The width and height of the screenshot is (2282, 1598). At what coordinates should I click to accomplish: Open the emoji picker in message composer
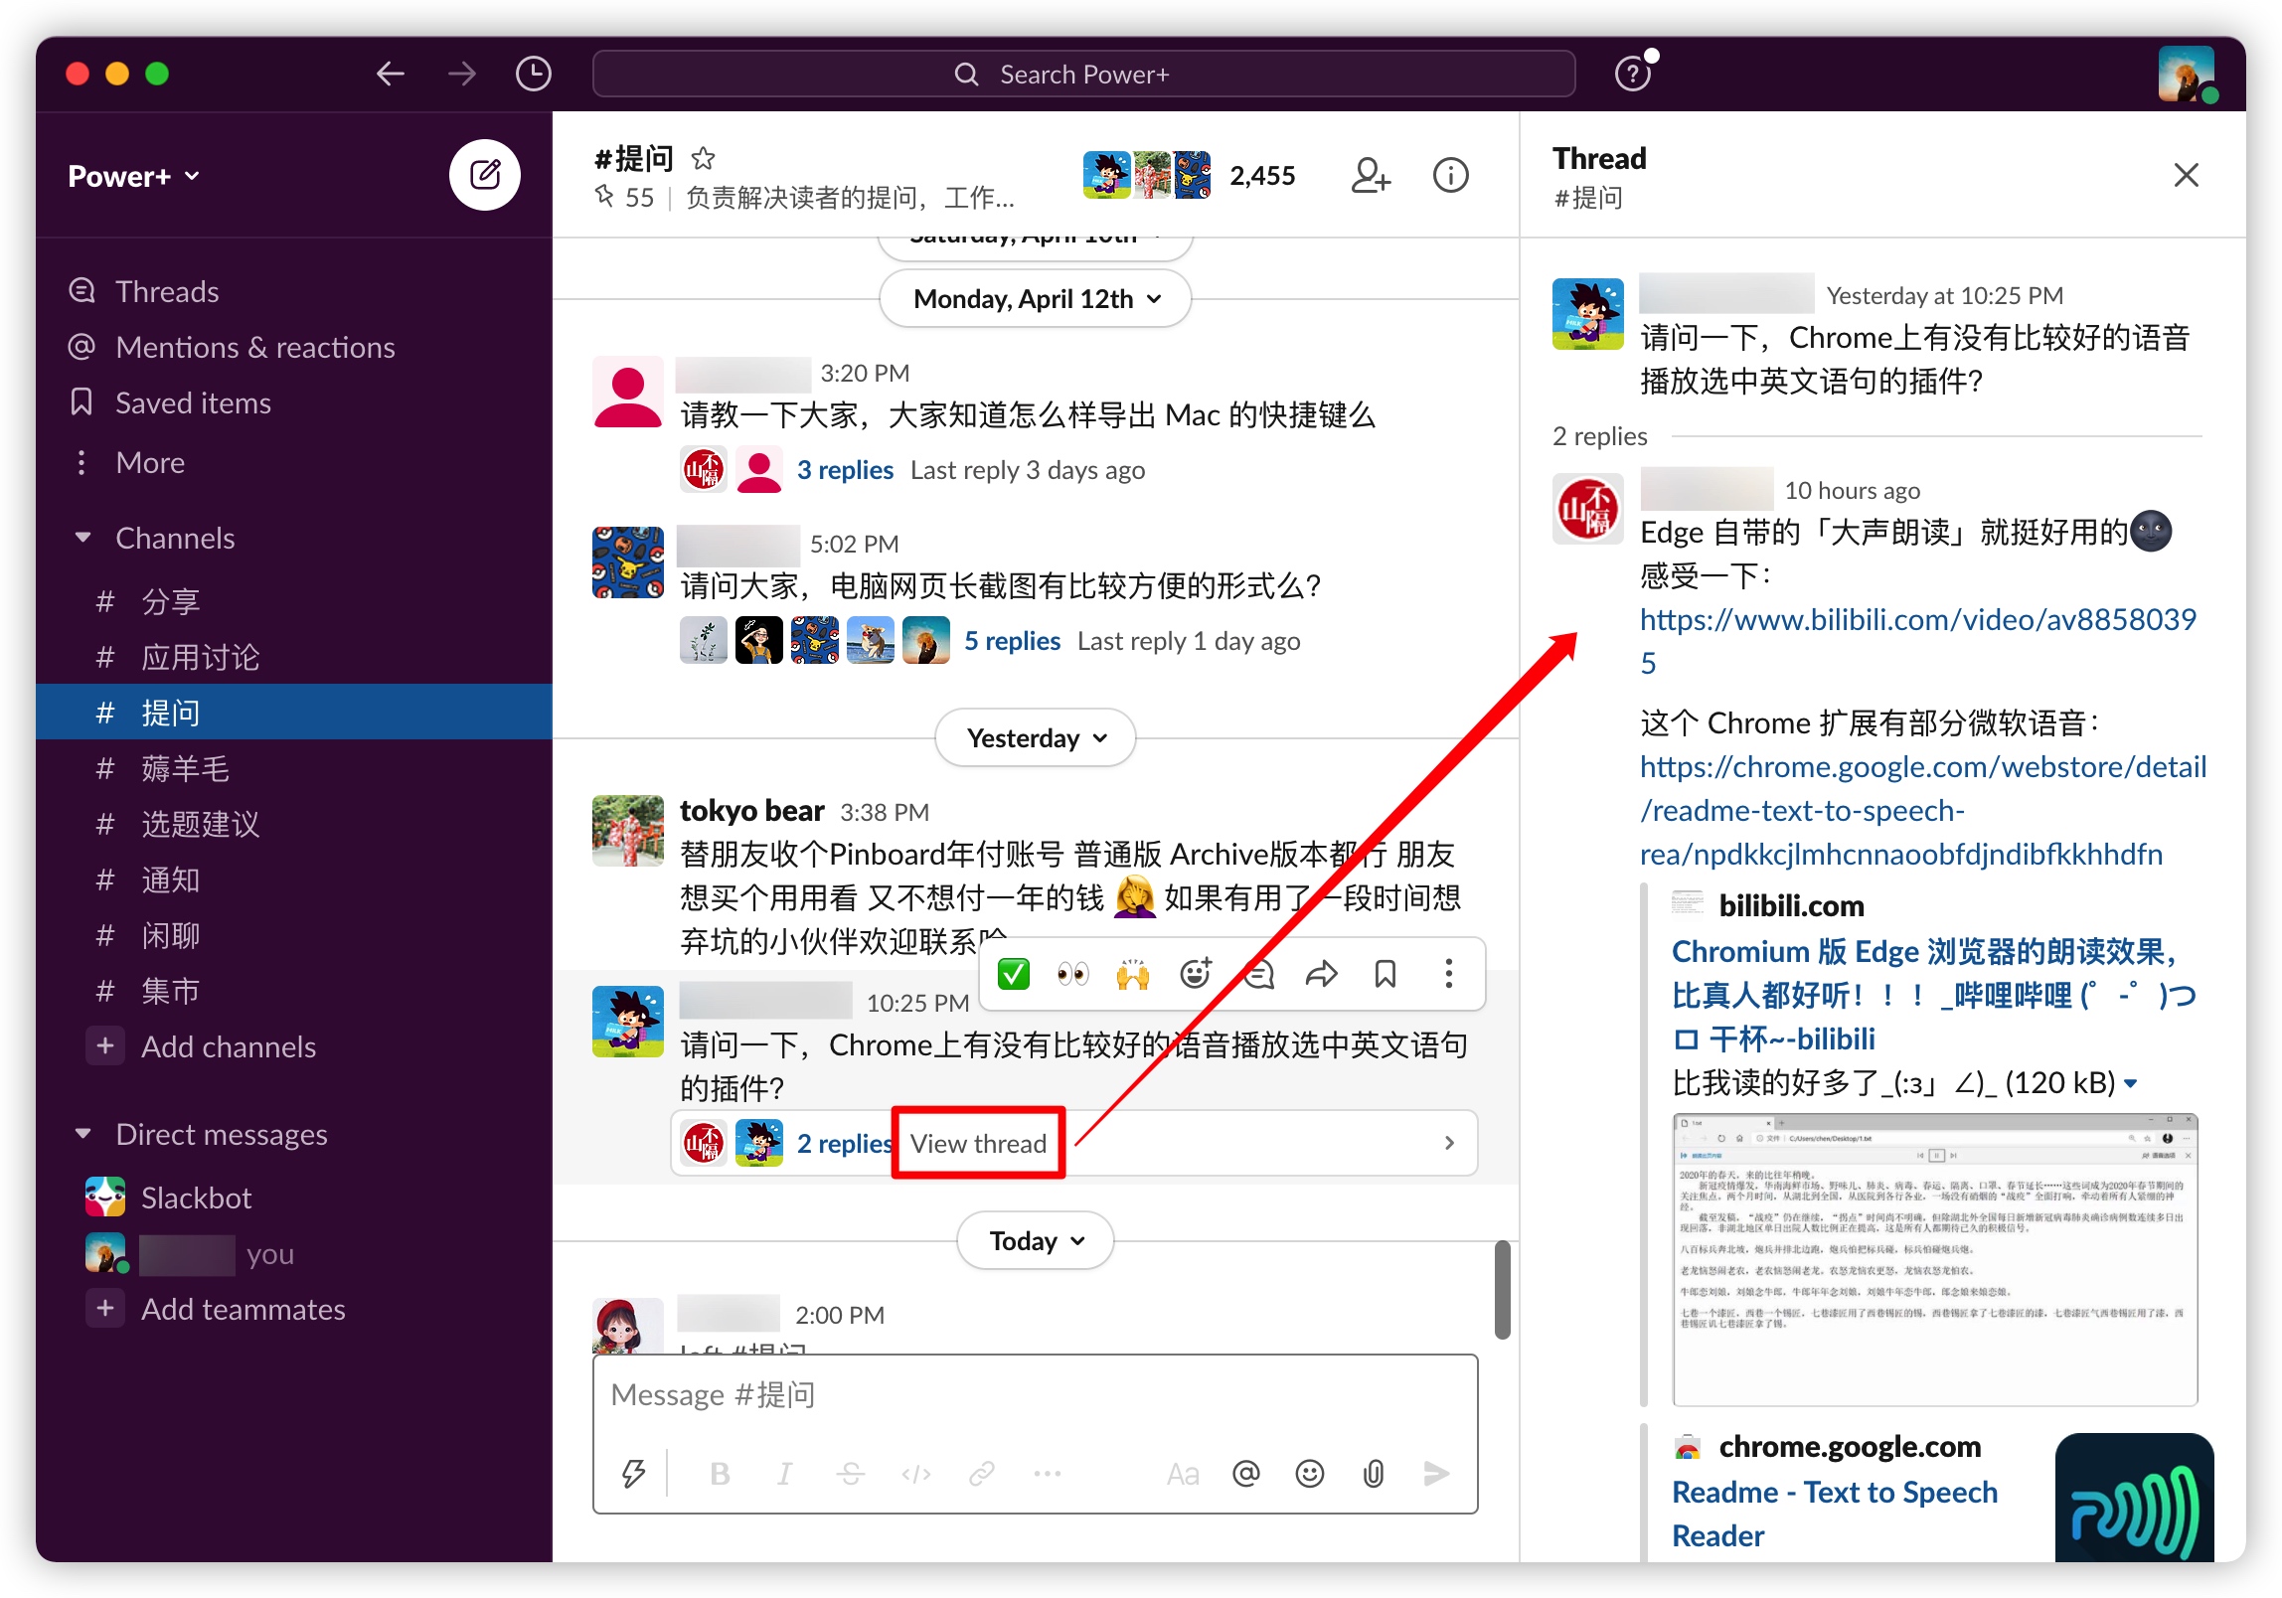pyautogui.click(x=1309, y=1473)
